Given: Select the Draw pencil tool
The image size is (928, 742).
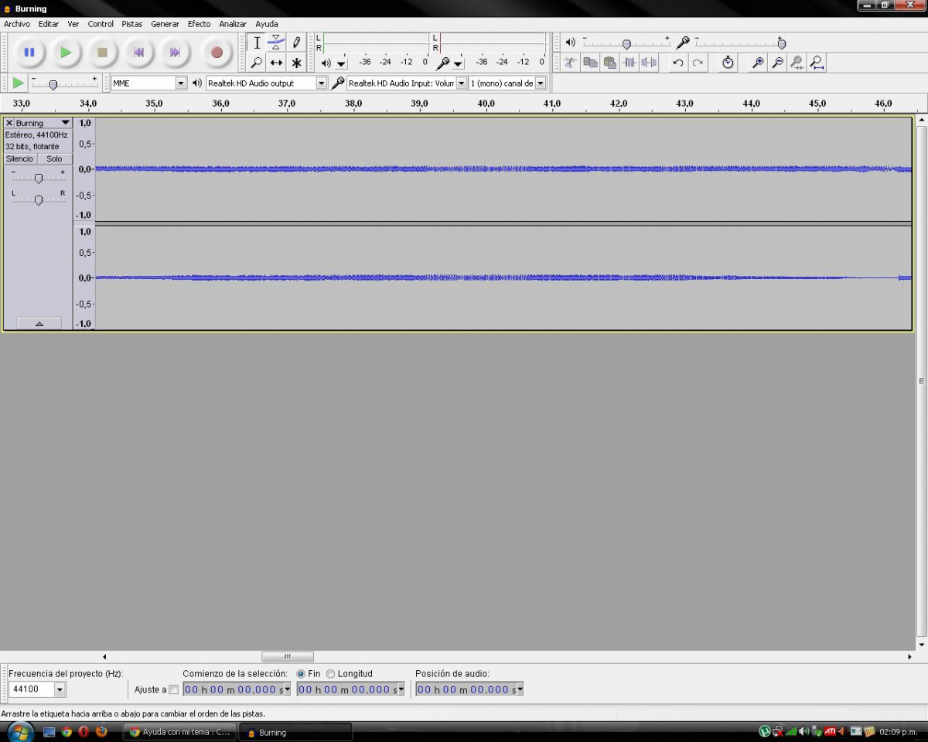Looking at the screenshot, I should (296, 43).
